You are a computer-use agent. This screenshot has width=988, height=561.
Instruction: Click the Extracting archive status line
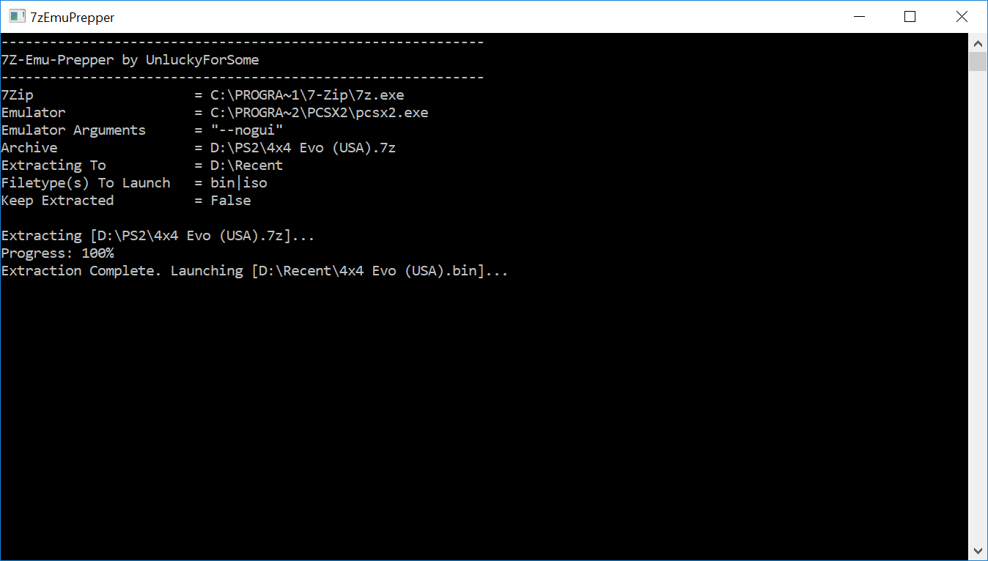[158, 235]
